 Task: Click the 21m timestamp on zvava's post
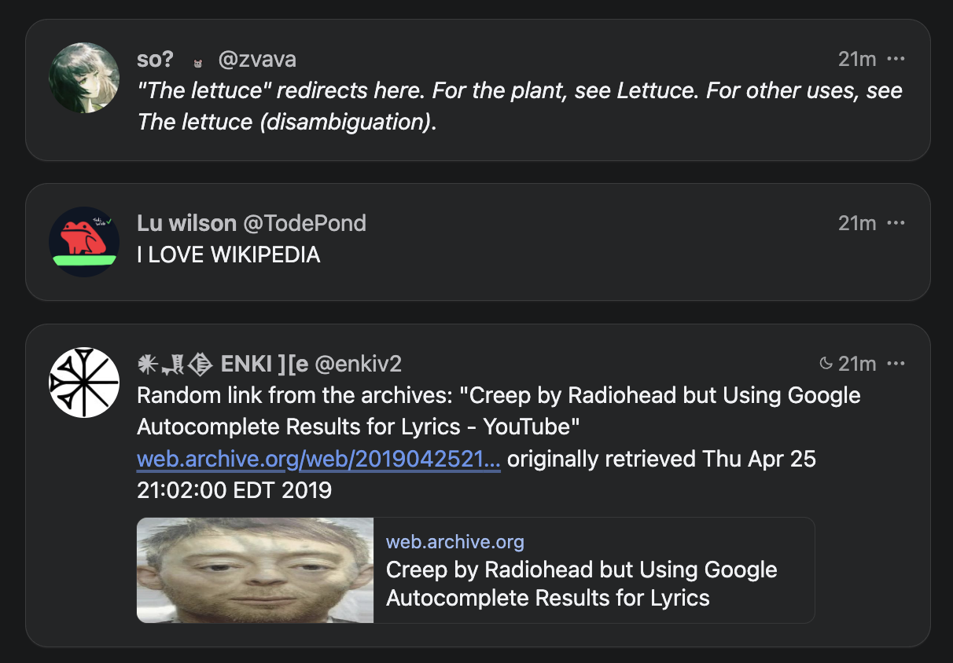point(857,59)
